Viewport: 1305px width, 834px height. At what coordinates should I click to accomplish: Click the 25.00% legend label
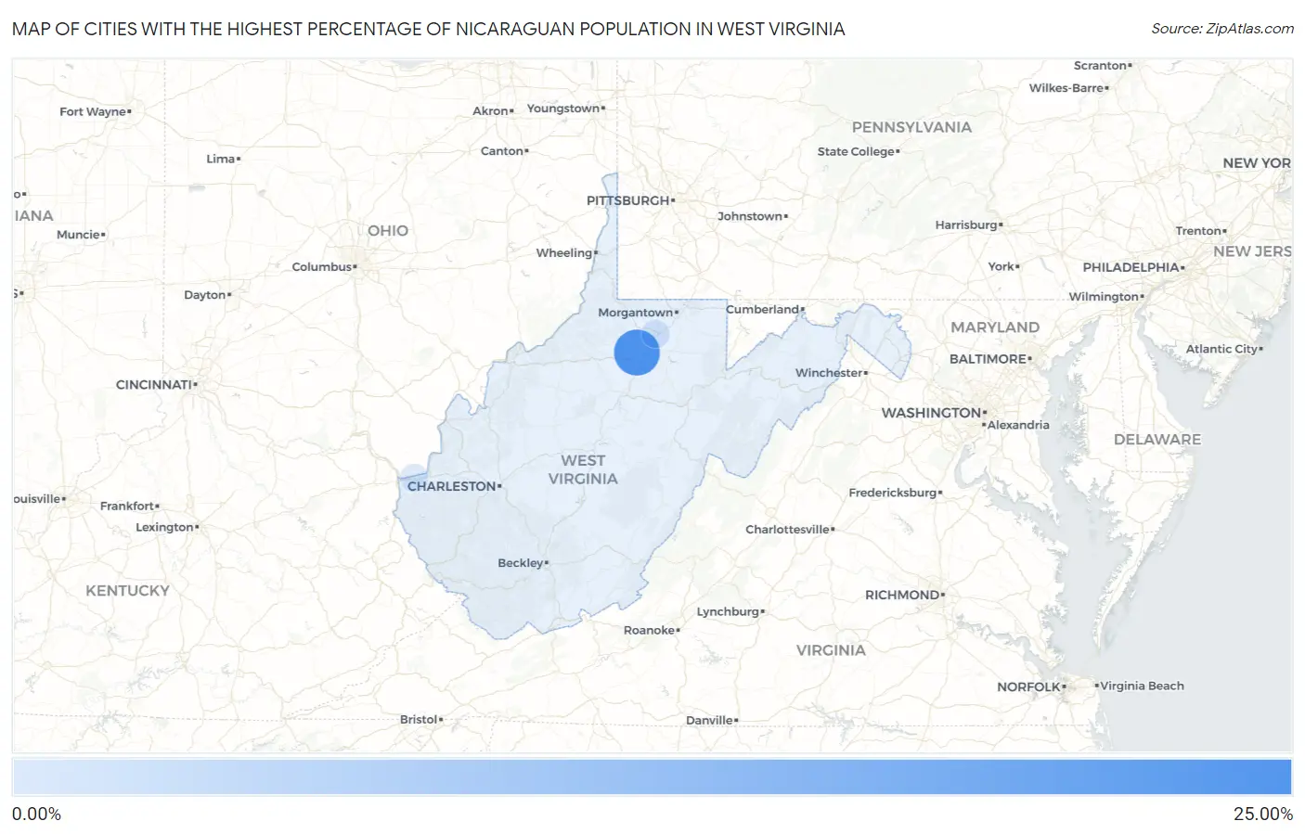click(x=1262, y=815)
